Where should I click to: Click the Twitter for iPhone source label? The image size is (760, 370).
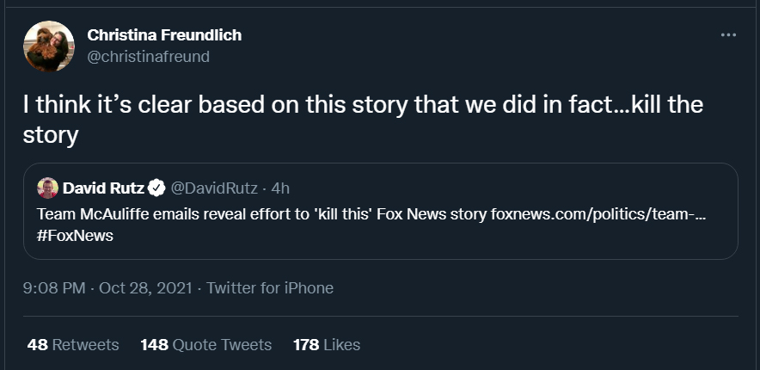pyautogui.click(x=270, y=288)
